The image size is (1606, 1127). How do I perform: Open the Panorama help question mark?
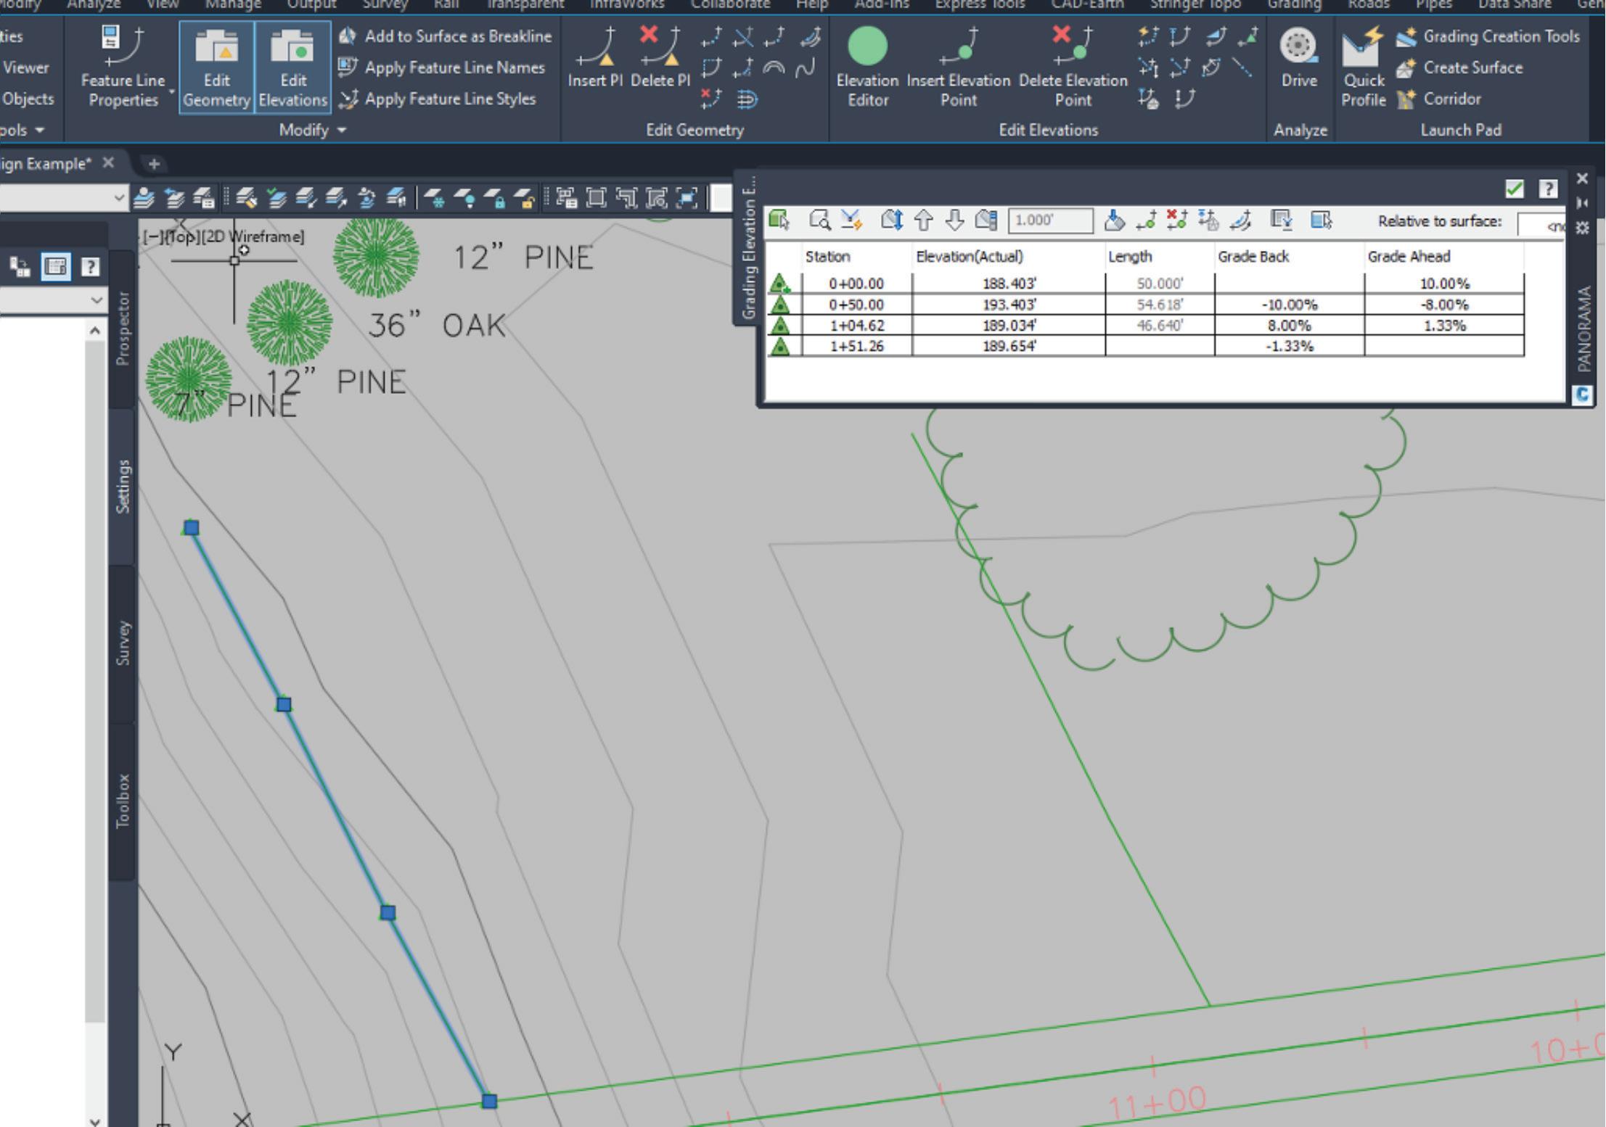click(1548, 189)
